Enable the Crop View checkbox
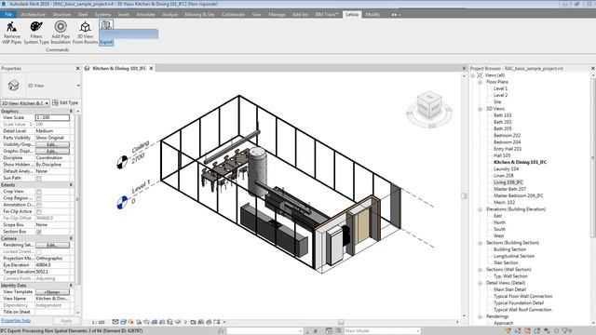This screenshot has height=335, width=596. point(39,192)
